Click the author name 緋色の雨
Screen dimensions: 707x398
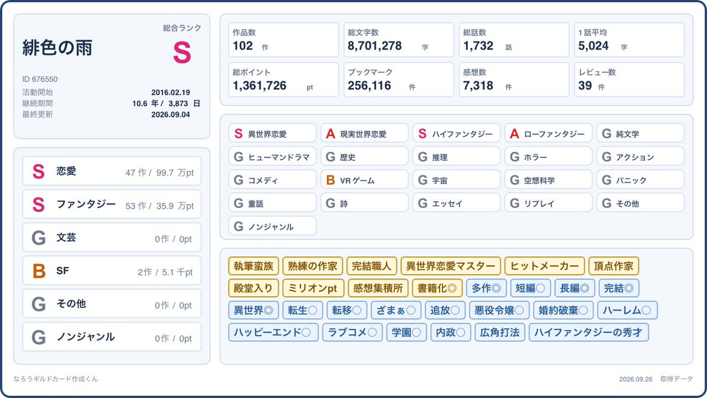tap(57, 48)
